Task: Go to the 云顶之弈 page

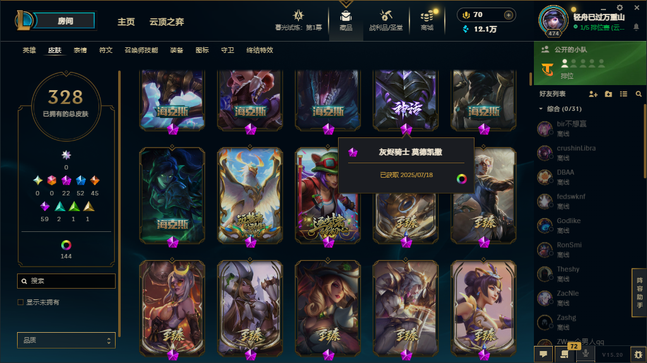Action: point(167,22)
